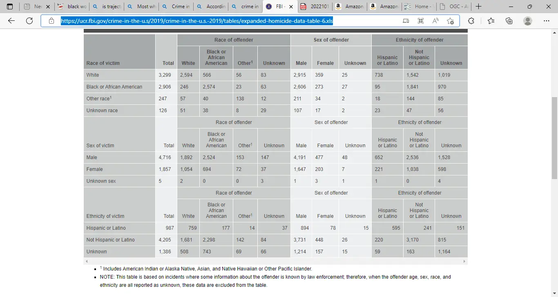This screenshot has height=297, width=558.
Task: Close the active FBI tab
Action: click(292, 7)
